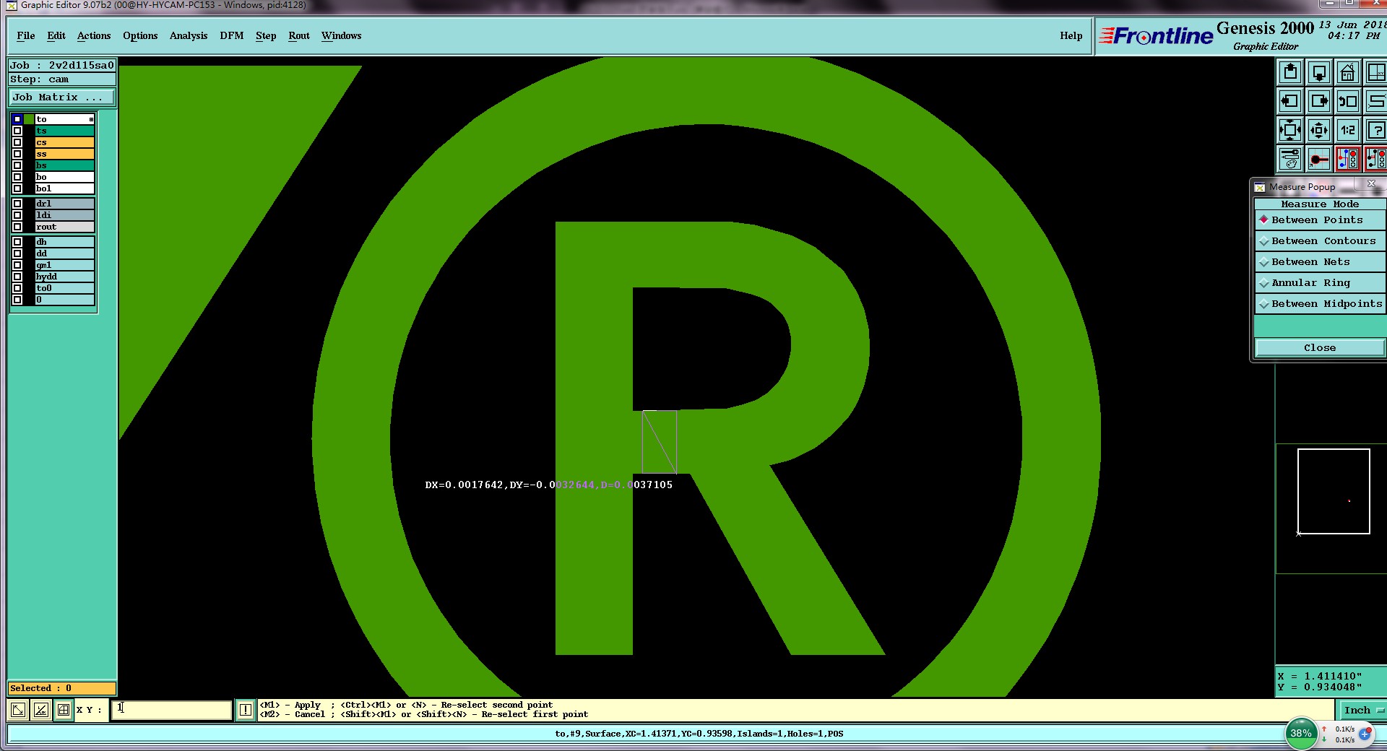Toggle the checkbox for layer 'rout'
1387x751 pixels.
point(17,227)
